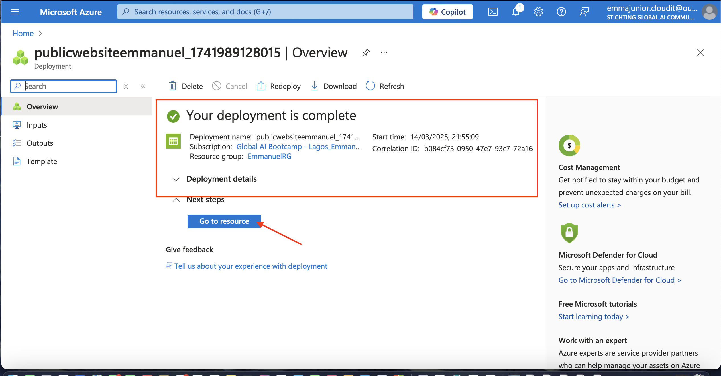Open the more options ellipsis by title

point(384,53)
